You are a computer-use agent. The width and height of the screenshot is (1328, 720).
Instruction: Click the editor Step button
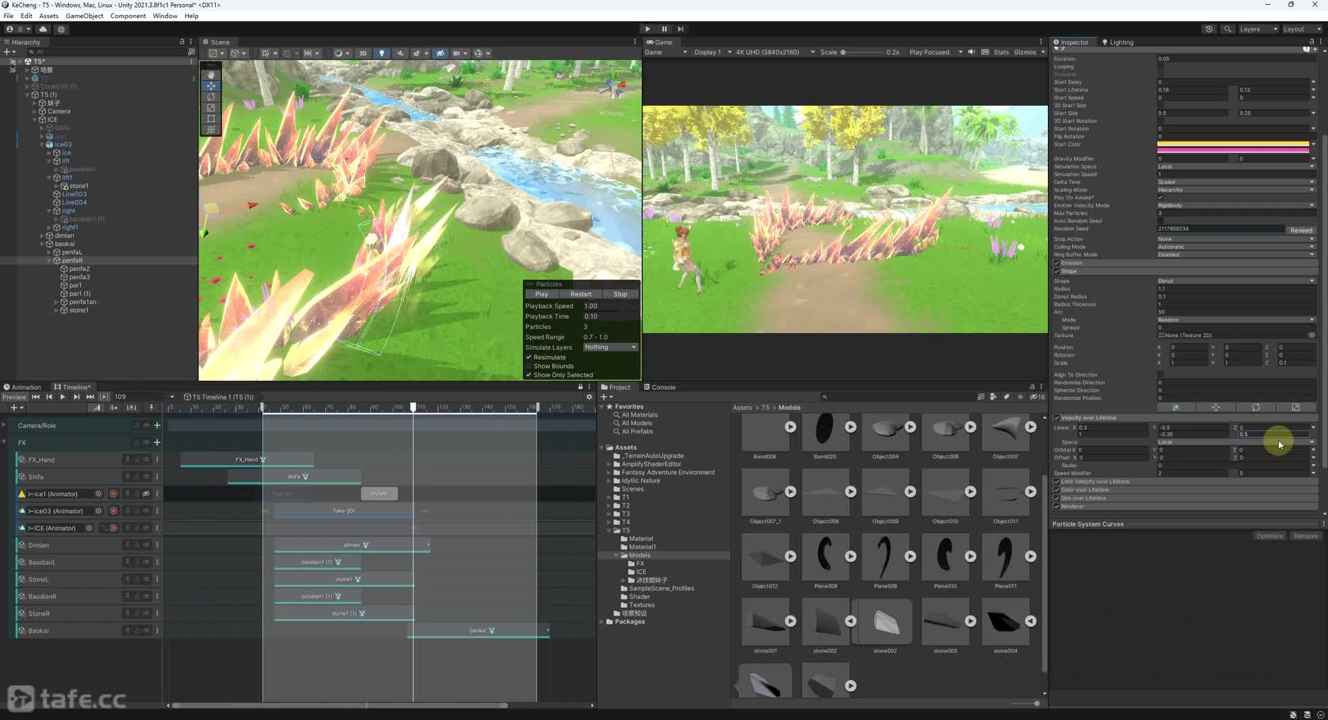tap(681, 29)
